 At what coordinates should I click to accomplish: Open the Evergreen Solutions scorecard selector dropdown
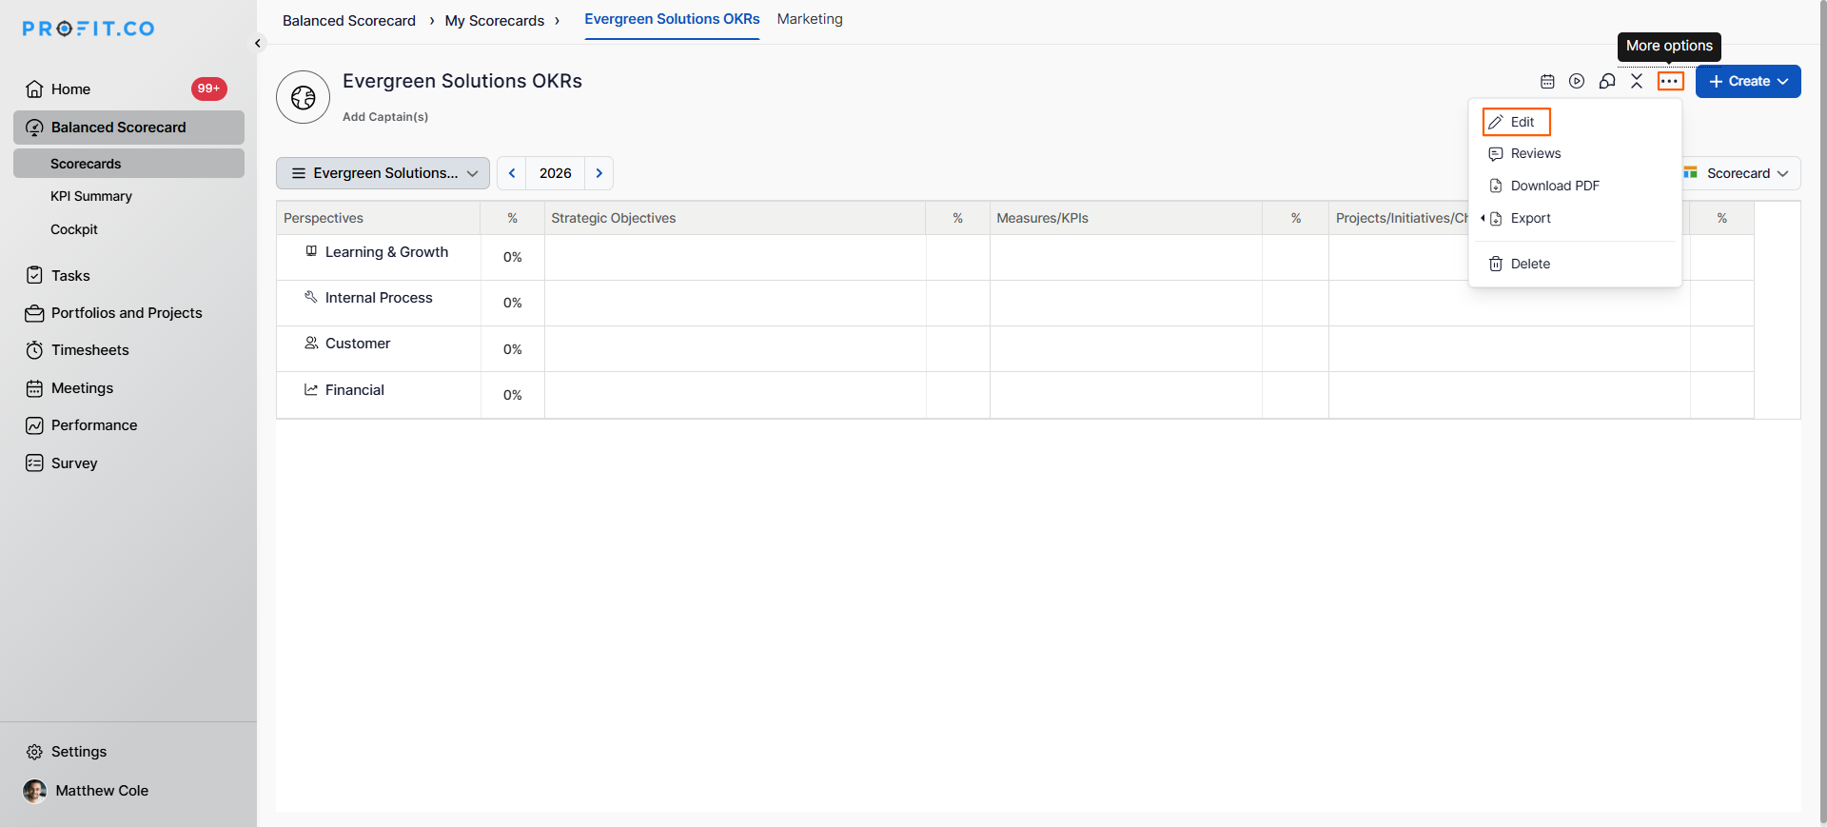point(383,173)
